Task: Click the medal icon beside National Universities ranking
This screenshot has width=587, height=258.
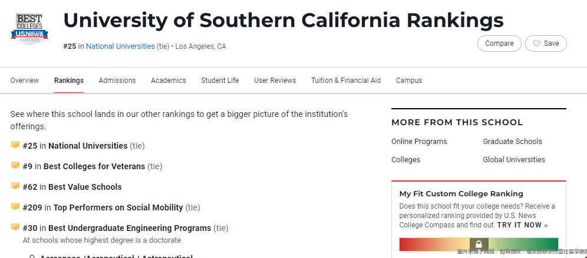Action: click(15, 145)
